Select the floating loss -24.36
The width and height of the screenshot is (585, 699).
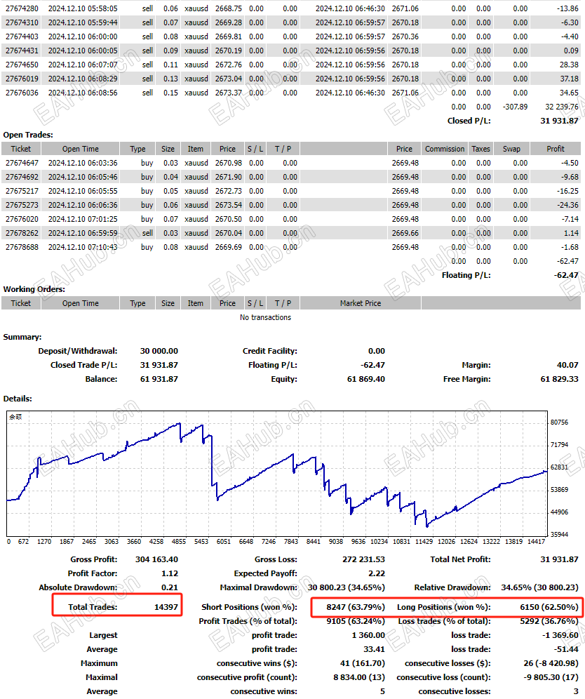point(567,205)
